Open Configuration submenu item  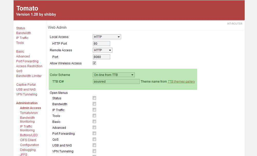click(30, 145)
